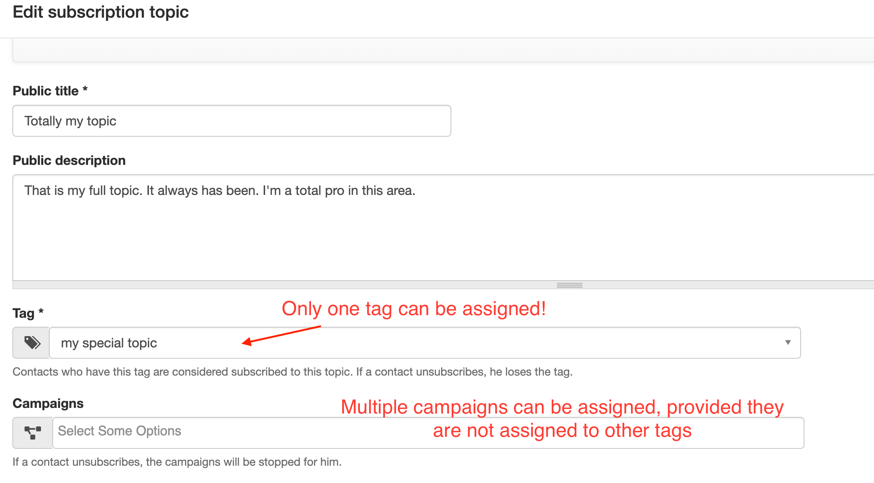Screen dimensions: 874x483
Task: Click the campaign hierarchy icon beside Campaigns field
Action: point(33,433)
